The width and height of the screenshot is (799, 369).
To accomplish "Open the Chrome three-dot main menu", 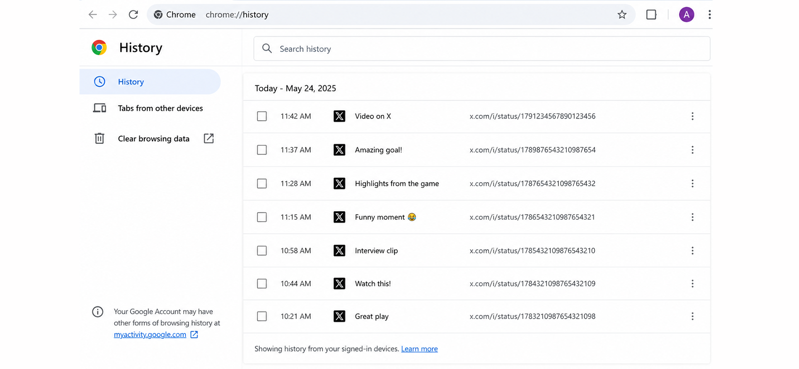I will pos(710,14).
